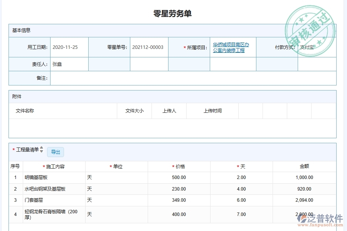Screen dimensions: 347x231
Task: Click the 用工日期 date value 2020-11-25
Action: pos(65,47)
